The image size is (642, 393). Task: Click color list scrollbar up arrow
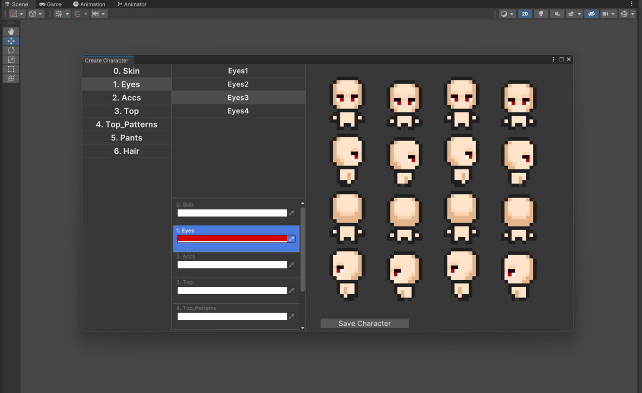tap(303, 203)
